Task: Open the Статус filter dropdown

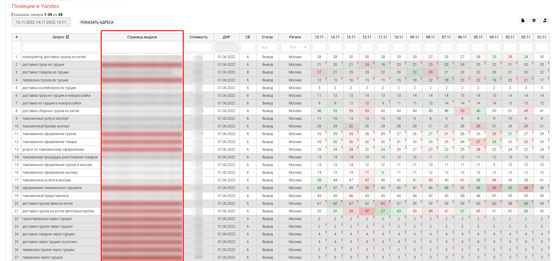Action: 267,47
